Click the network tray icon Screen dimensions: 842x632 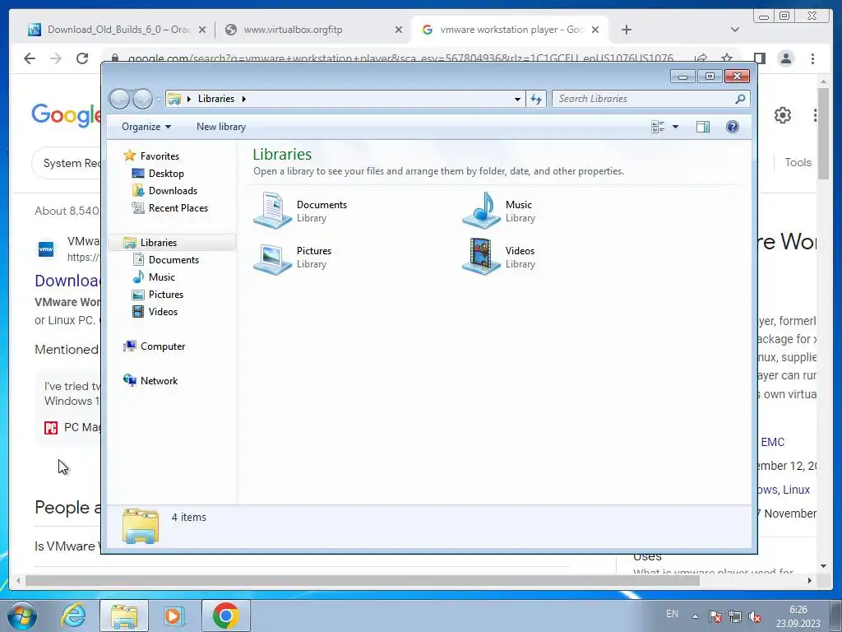pos(734,616)
